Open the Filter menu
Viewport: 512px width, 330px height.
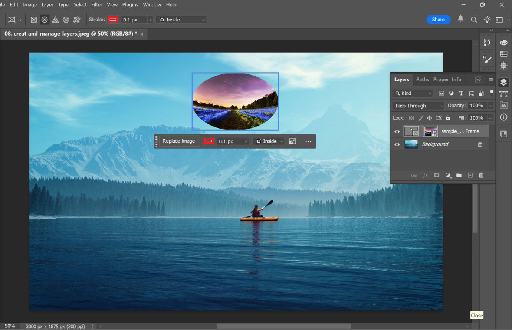tap(96, 4)
